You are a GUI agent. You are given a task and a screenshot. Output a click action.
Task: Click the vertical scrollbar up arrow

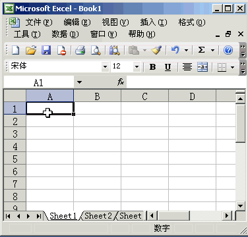tap(240, 99)
